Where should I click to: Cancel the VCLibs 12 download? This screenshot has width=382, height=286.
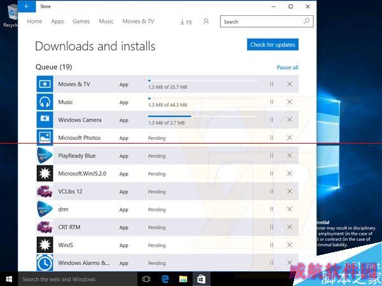(x=290, y=191)
